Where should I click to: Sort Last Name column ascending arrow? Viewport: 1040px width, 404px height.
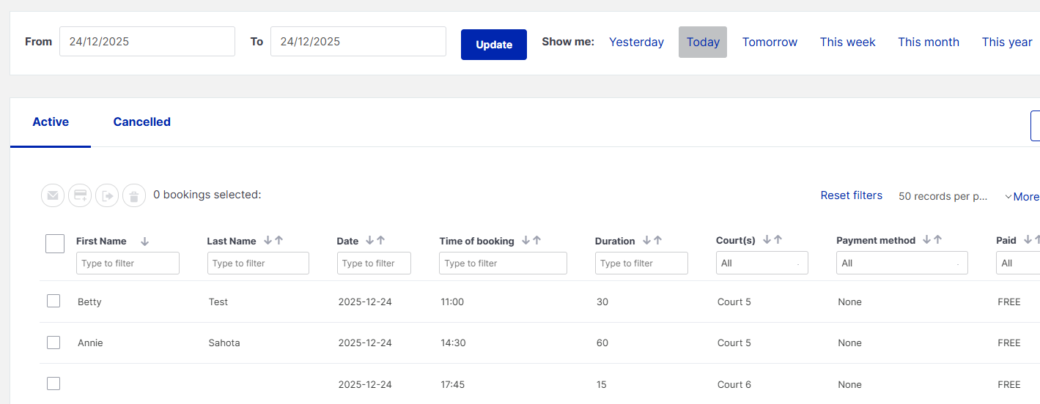[279, 240]
